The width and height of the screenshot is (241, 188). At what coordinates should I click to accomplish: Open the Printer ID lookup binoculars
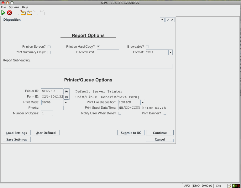point(66,91)
